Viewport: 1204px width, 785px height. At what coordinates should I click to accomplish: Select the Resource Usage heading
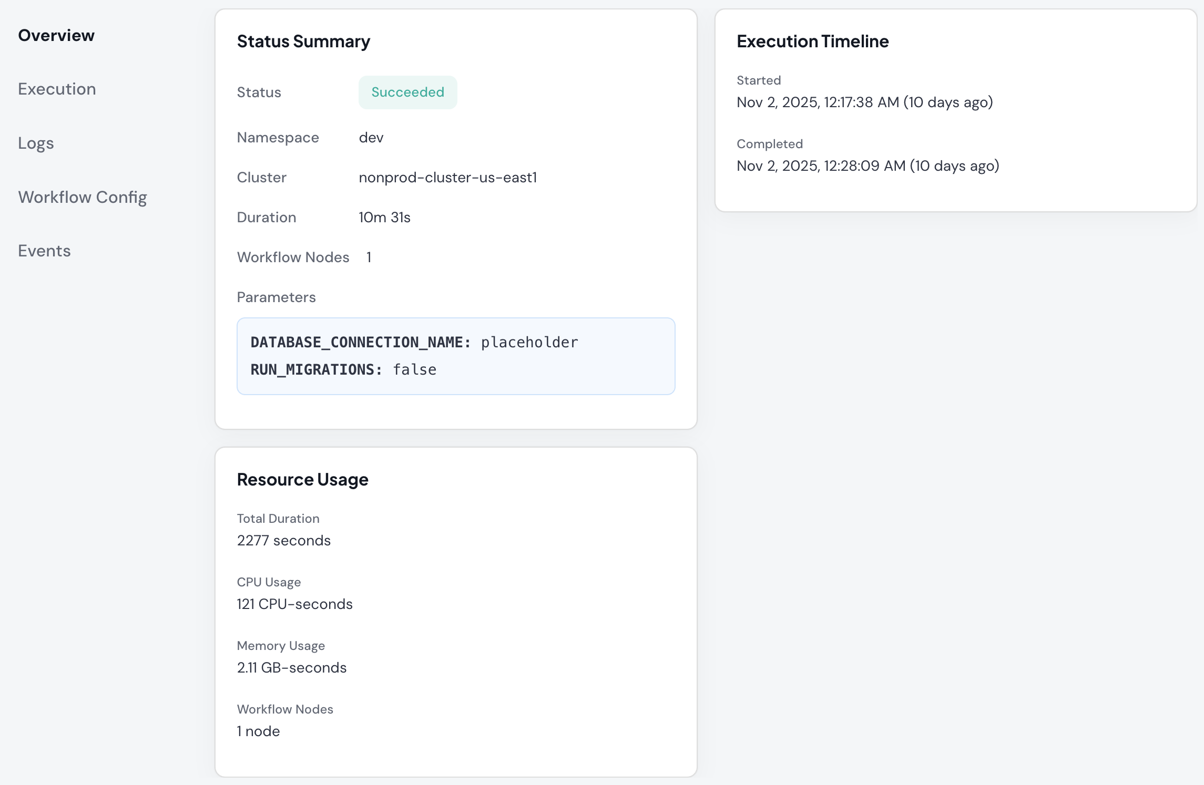(302, 479)
